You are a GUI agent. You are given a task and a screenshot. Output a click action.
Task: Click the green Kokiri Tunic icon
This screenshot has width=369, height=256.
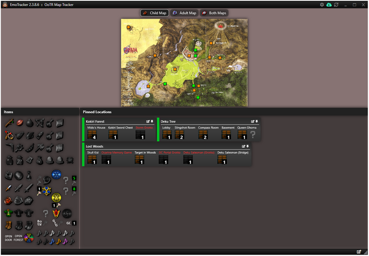click(9, 213)
